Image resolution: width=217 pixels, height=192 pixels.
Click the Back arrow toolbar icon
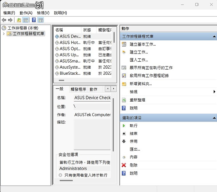[4, 20]
